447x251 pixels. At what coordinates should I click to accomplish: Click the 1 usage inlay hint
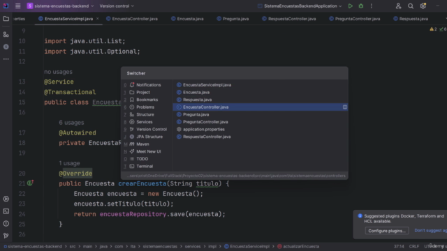point(69,163)
